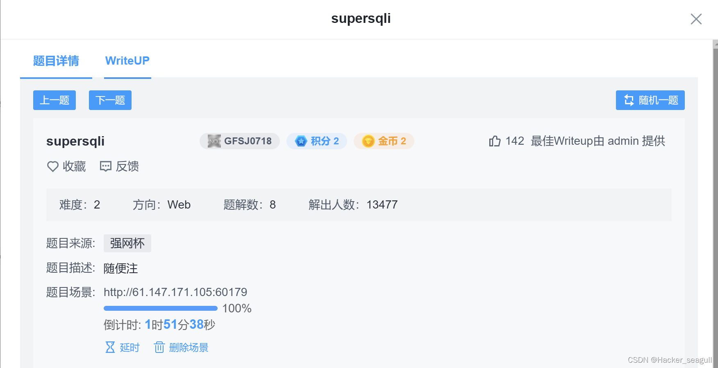The width and height of the screenshot is (718, 368).
Task: Click the blue 积分 2 badge icon
Action: [x=301, y=141]
